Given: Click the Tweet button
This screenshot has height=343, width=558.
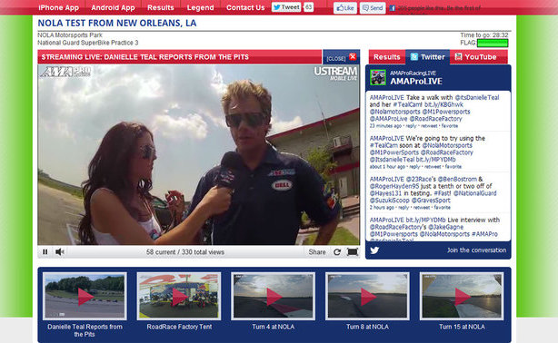Looking at the screenshot, I should tap(286, 7).
